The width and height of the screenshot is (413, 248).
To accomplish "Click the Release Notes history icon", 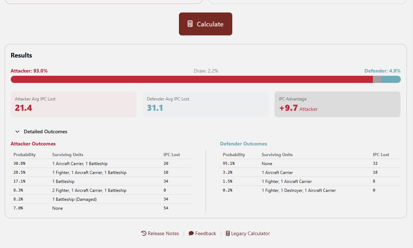I will click(144, 233).
